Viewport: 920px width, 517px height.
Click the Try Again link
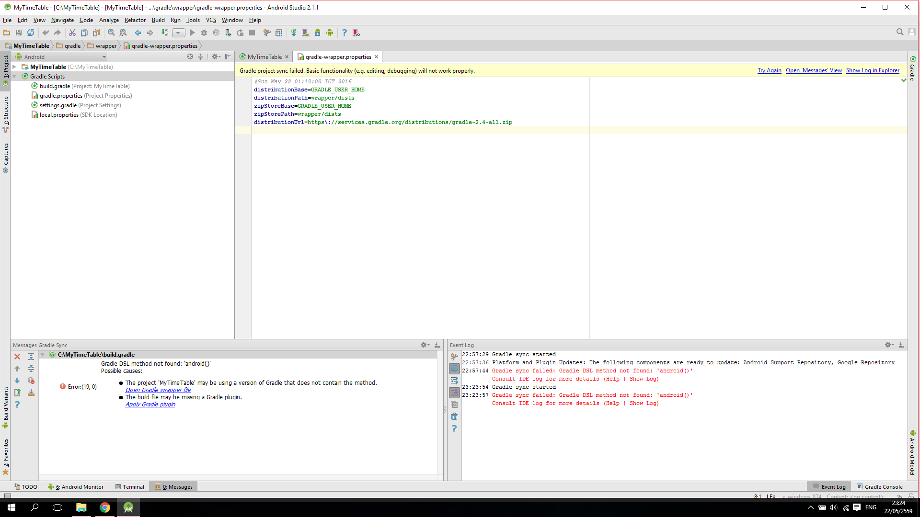(x=769, y=70)
